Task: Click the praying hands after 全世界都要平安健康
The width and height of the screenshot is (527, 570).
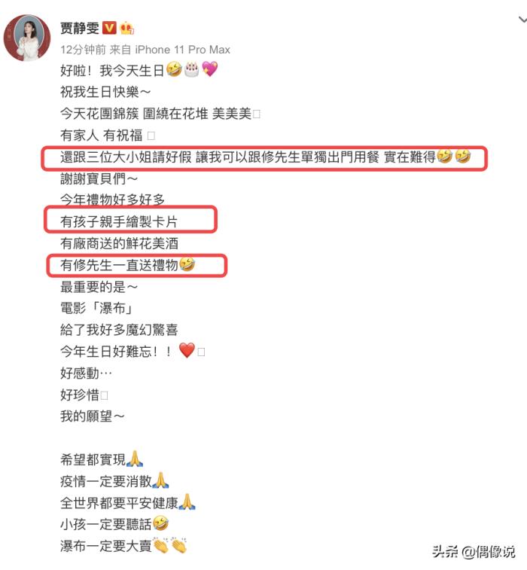Action: (x=187, y=502)
